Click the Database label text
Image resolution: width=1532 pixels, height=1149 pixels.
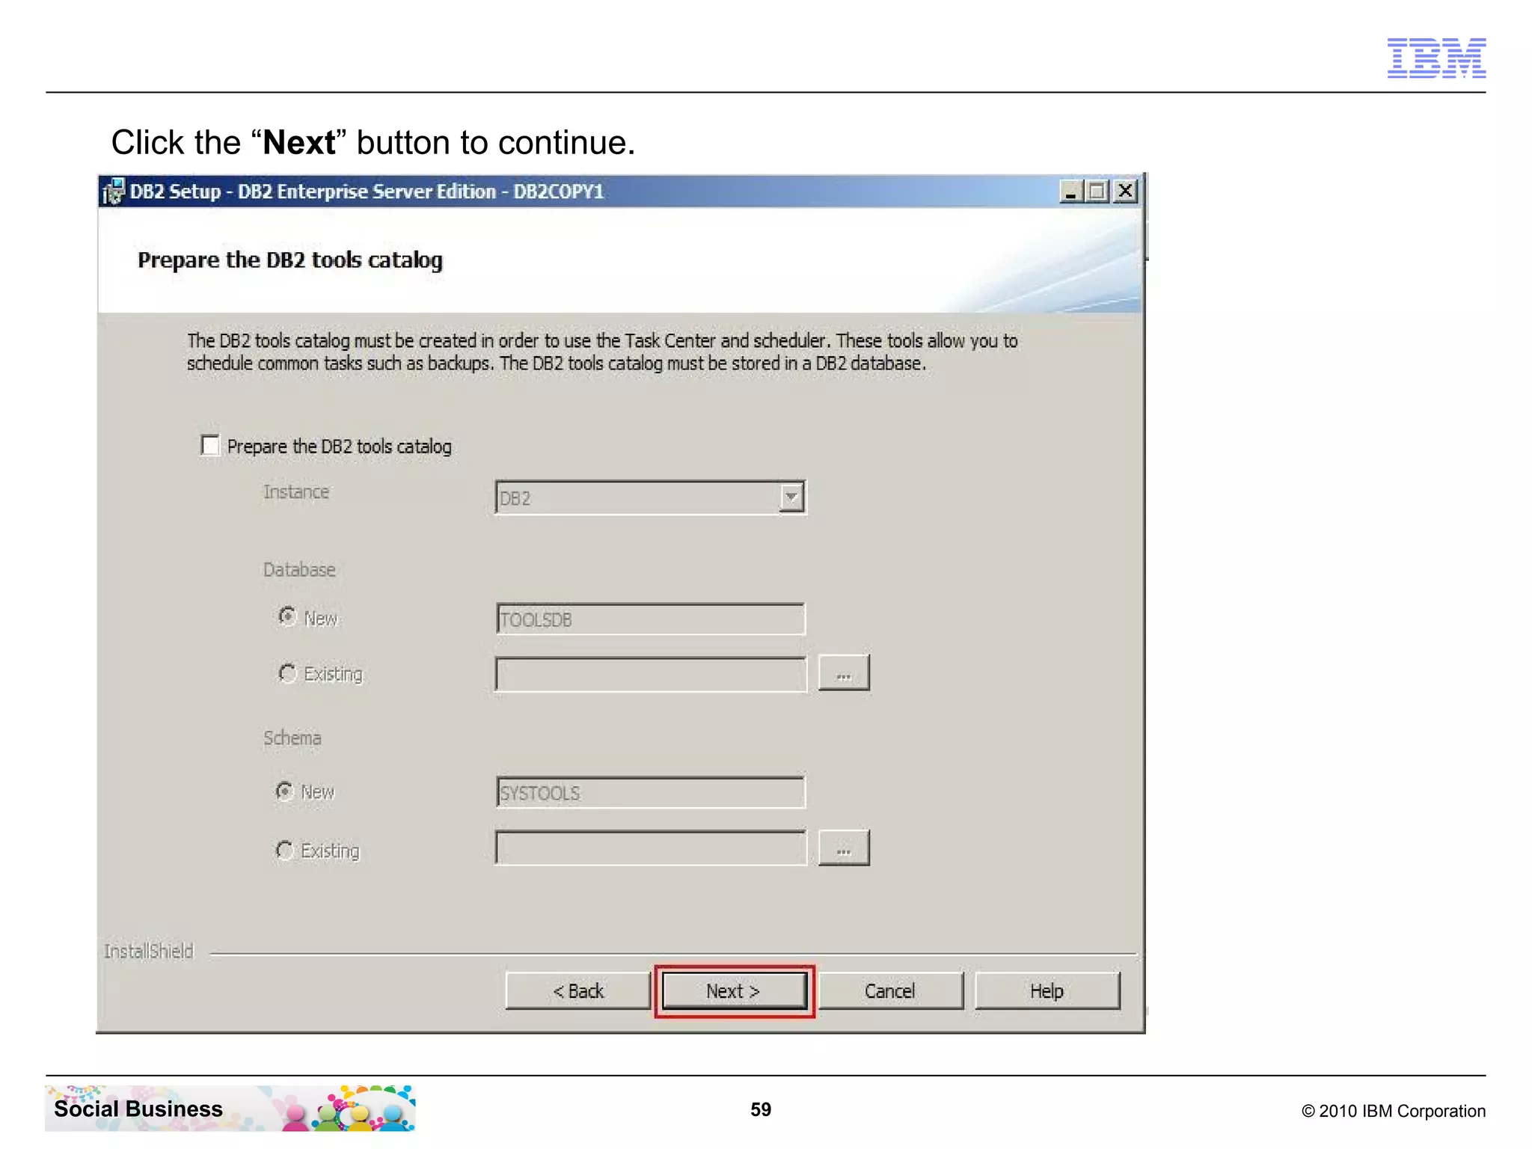299,569
